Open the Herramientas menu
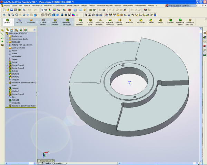The height and width of the screenshot is (165, 207). click(x=37, y=6)
